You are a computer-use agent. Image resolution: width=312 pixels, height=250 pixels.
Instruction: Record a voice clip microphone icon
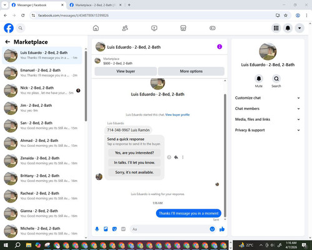click(97, 229)
